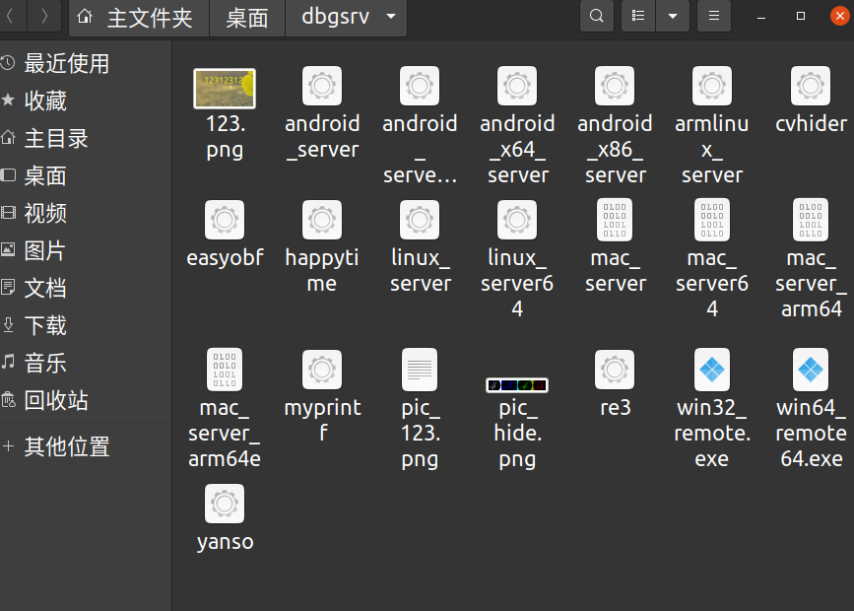The height and width of the screenshot is (611, 854).
Task: Select the pic_123.png document icon
Action: pos(420,370)
